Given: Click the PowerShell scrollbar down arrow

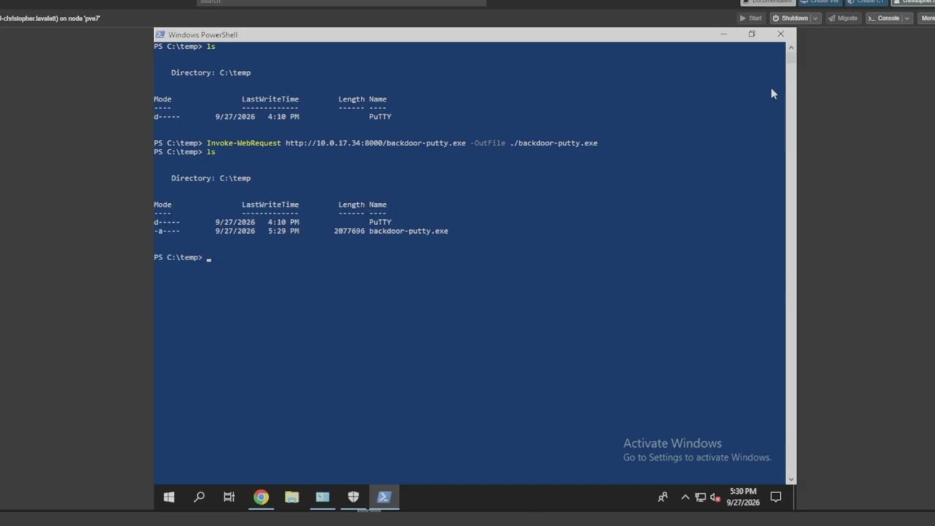Looking at the screenshot, I should click(x=790, y=479).
